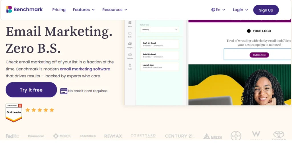This screenshot has height=143, width=292.
Task: Click the Merck logo
Action: click(62, 136)
